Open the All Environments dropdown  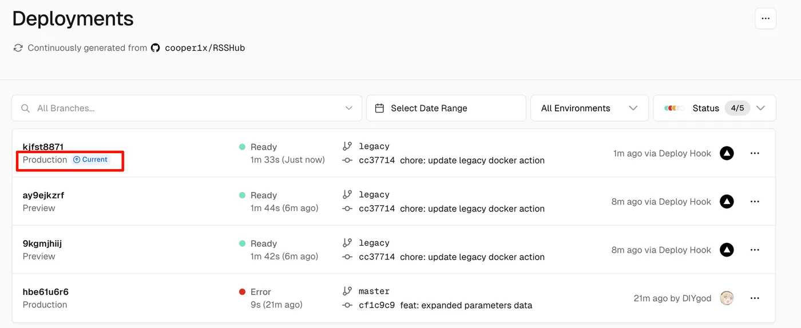(589, 108)
